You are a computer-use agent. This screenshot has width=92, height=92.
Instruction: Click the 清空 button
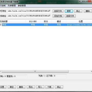click(12, 87)
